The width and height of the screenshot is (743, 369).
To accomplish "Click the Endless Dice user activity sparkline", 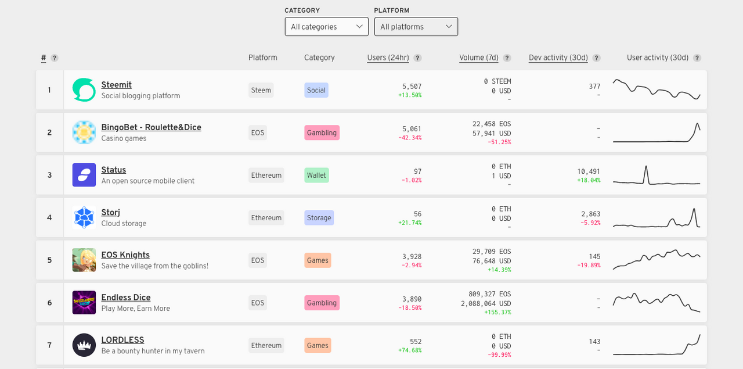I will 657,302.
